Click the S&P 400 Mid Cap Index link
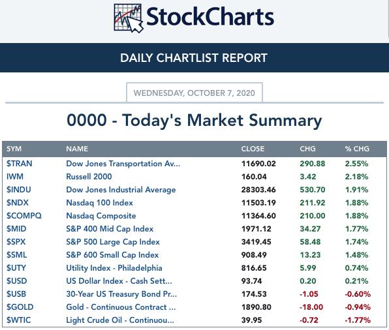 pos(110,229)
